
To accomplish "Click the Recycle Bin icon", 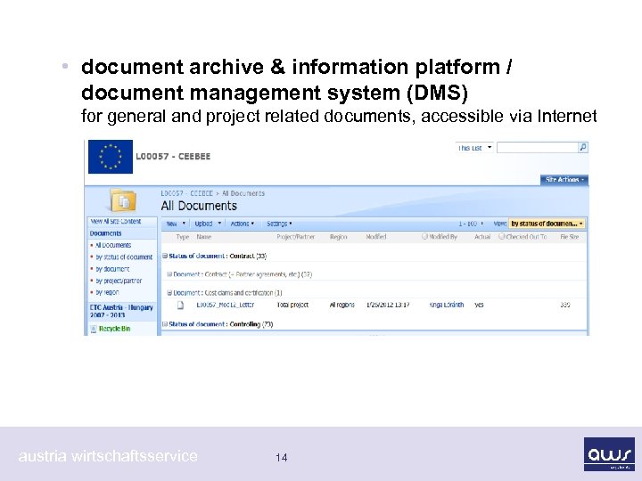I will 94,329.
